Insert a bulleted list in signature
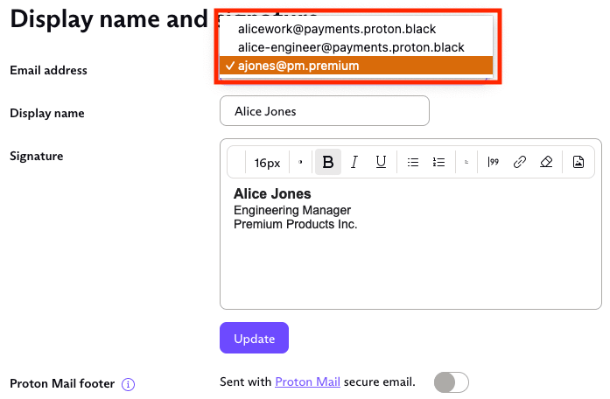Screen dimensions: 610x399 point(413,162)
